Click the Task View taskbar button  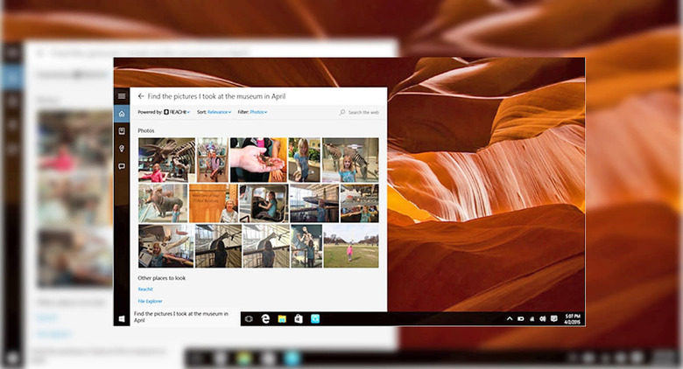pos(249,318)
